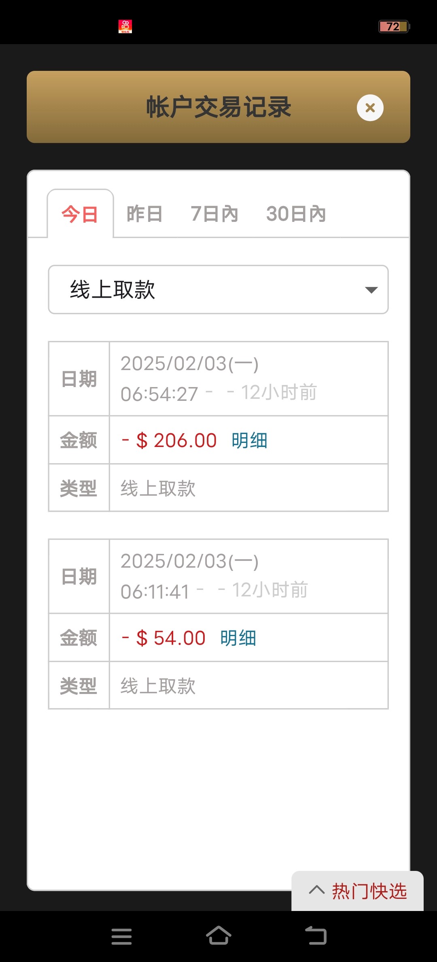Image resolution: width=437 pixels, height=962 pixels.
Task: Click the - $ 54.00 amount
Action: point(163,638)
